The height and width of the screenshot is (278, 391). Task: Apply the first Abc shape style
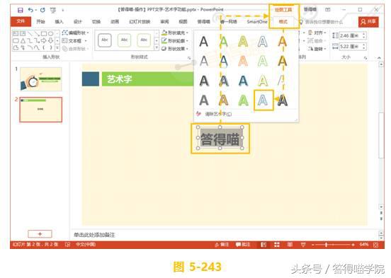tap(105, 40)
